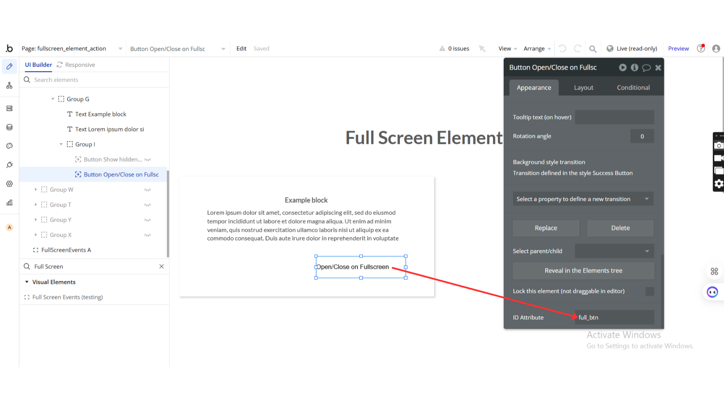The height and width of the screenshot is (408, 724).
Task: Open the Styles palette icon
Action: tap(9, 146)
